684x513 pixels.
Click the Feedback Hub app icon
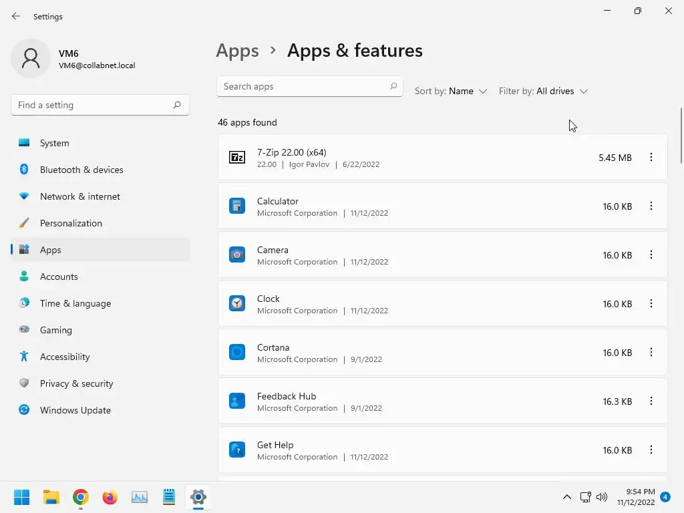[x=237, y=401]
